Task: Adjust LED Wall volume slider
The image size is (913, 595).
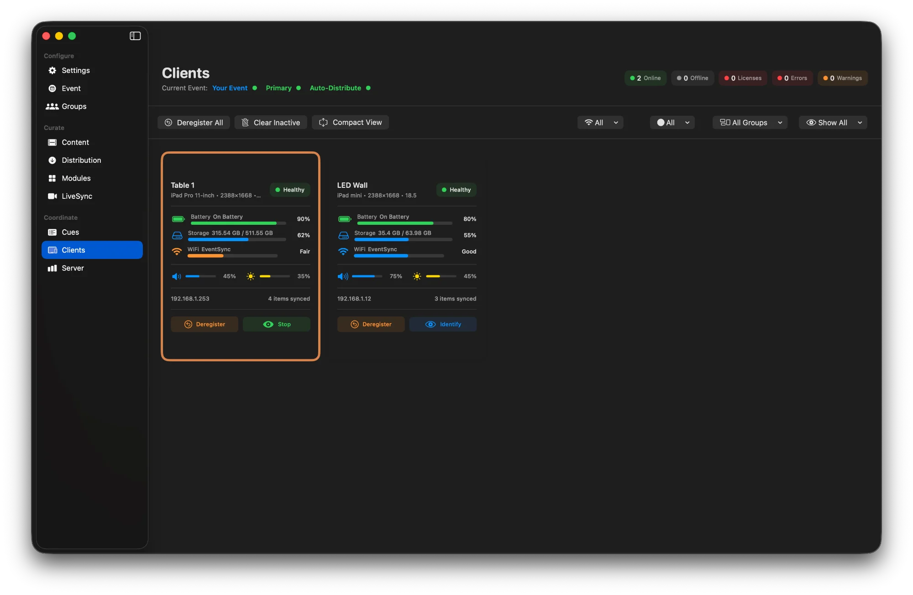Action: (367, 276)
